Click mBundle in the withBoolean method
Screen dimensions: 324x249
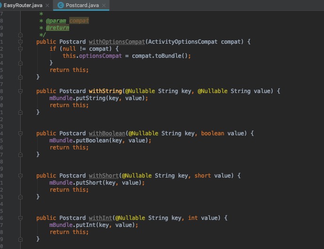61,140
